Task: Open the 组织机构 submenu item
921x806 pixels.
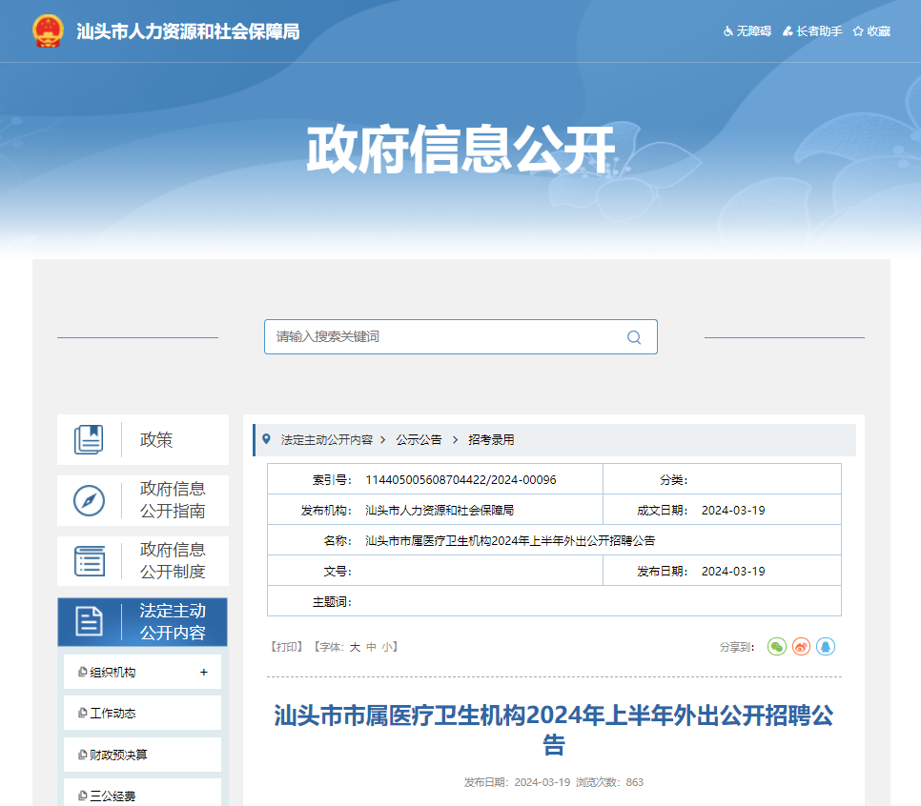Action: pos(142,673)
